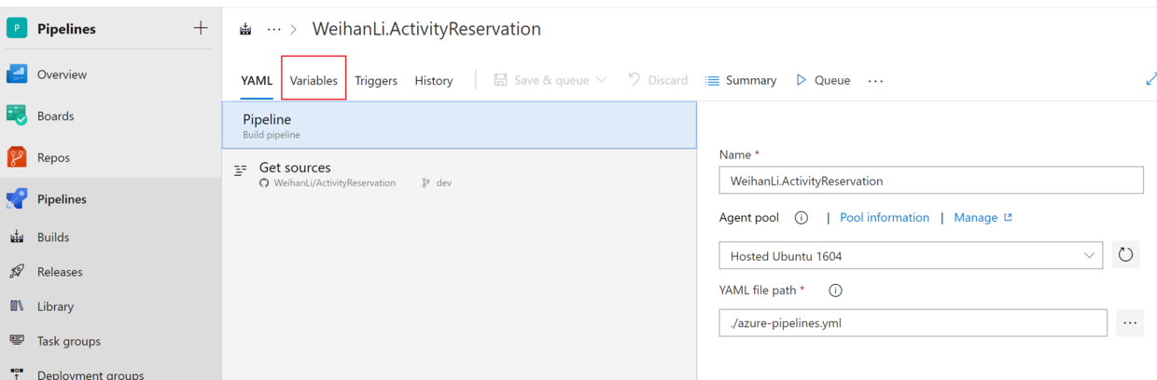Viewport: 1157px width, 380px height.
Task: Expand the Save & queue dropdown arrow
Action: [x=601, y=81]
